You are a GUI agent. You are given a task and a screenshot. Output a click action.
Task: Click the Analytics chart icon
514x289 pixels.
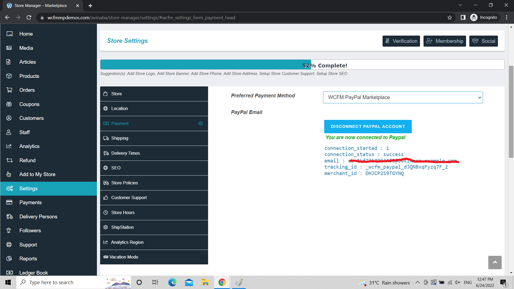(9, 146)
